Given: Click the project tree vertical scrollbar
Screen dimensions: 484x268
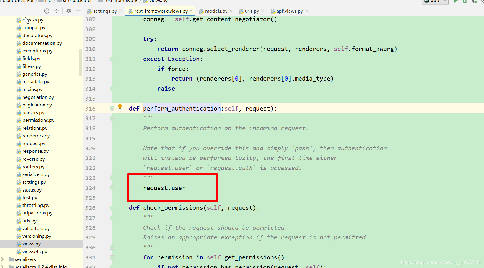Looking at the screenshot, I should coord(81,62).
